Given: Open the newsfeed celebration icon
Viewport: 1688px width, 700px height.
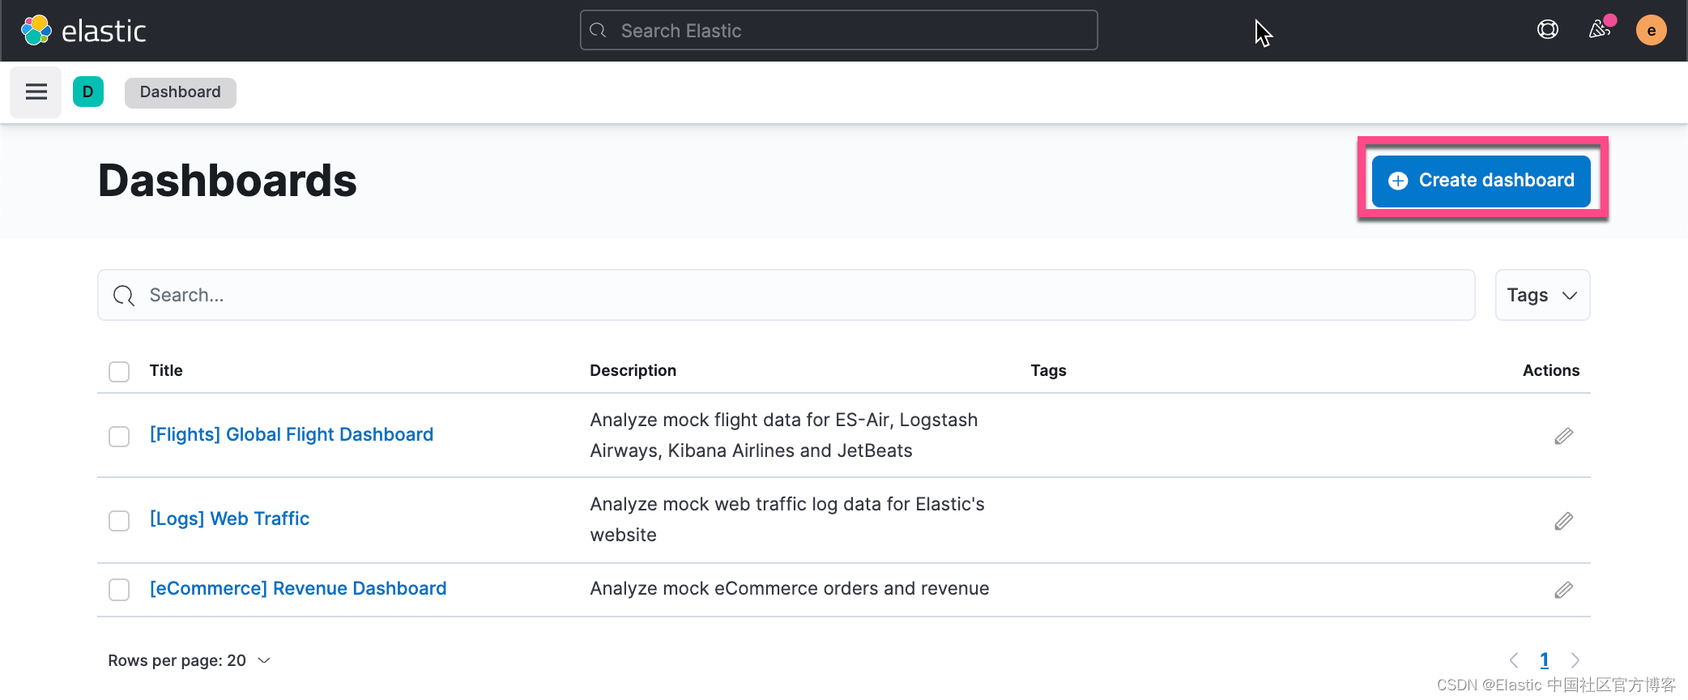Looking at the screenshot, I should click(x=1599, y=30).
